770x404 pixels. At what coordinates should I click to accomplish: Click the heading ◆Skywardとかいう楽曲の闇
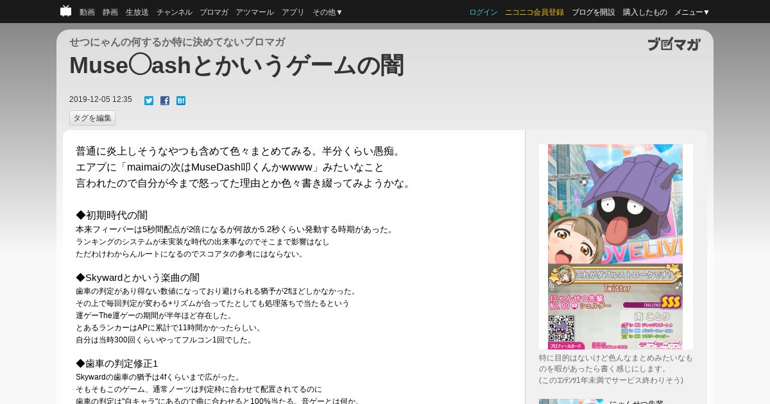pos(138,278)
